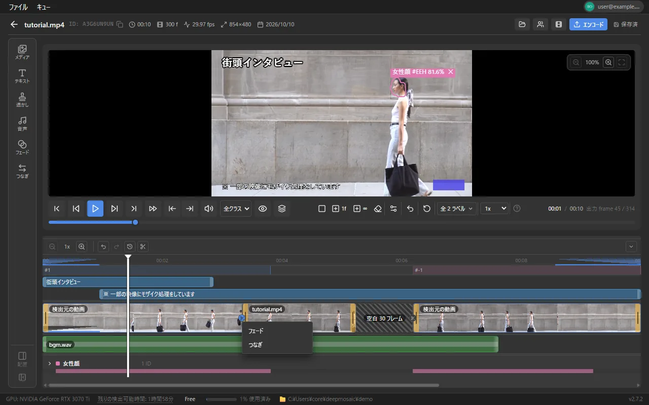This screenshot has width=649, height=405.
Task: Click the エンコード encode button
Action: click(x=588, y=24)
